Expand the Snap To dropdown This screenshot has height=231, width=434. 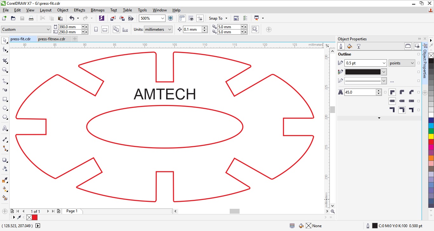pyautogui.click(x=226, y=18)
